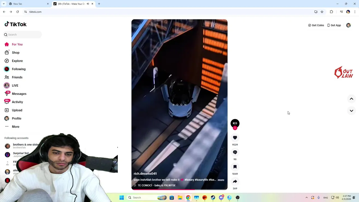Close the New Tab browser tab
The height and width of the screenshot is (202, 359).
48,4
